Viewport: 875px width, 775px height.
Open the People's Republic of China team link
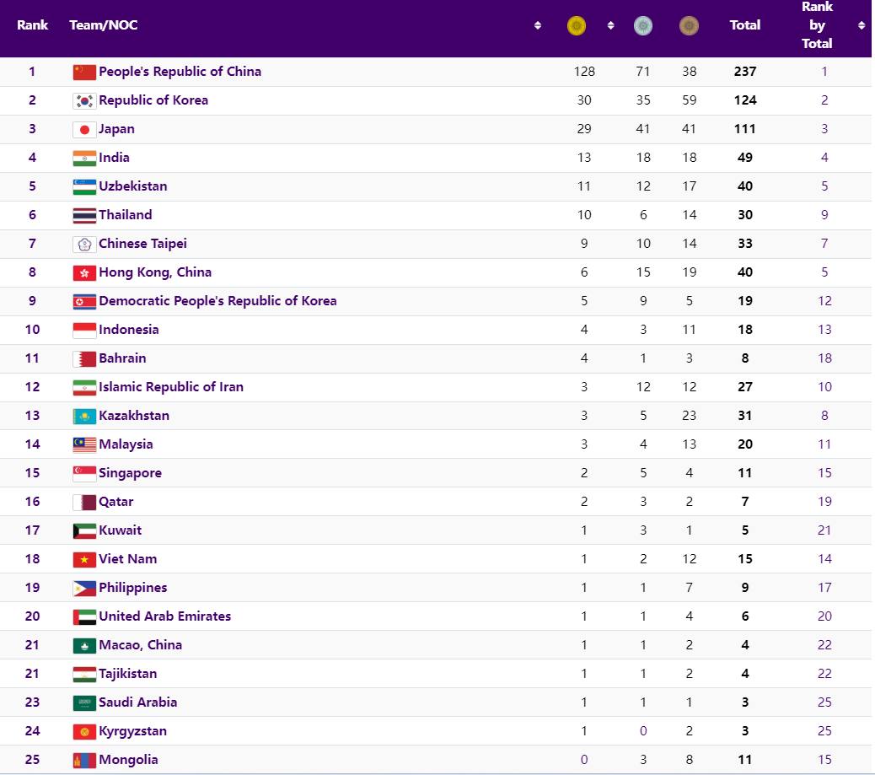pos(180,72)
